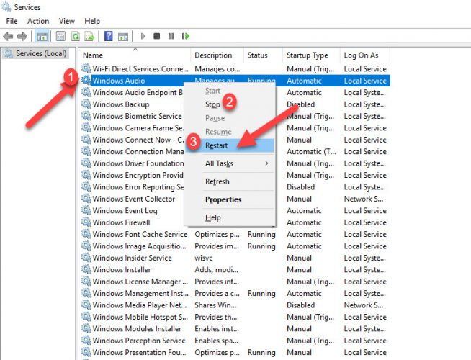Select the highlighted Windows Audio service name
The width and height of the screenshot is (471, 360).
119,81
